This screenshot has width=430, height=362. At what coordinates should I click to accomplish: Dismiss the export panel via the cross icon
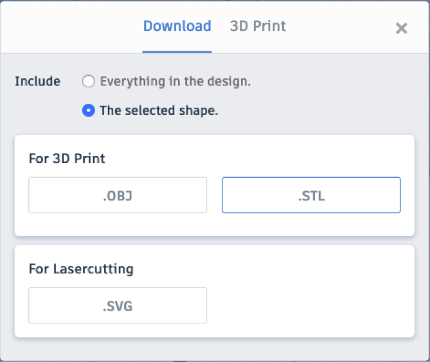pyautogui.click(x=402, y=28)
